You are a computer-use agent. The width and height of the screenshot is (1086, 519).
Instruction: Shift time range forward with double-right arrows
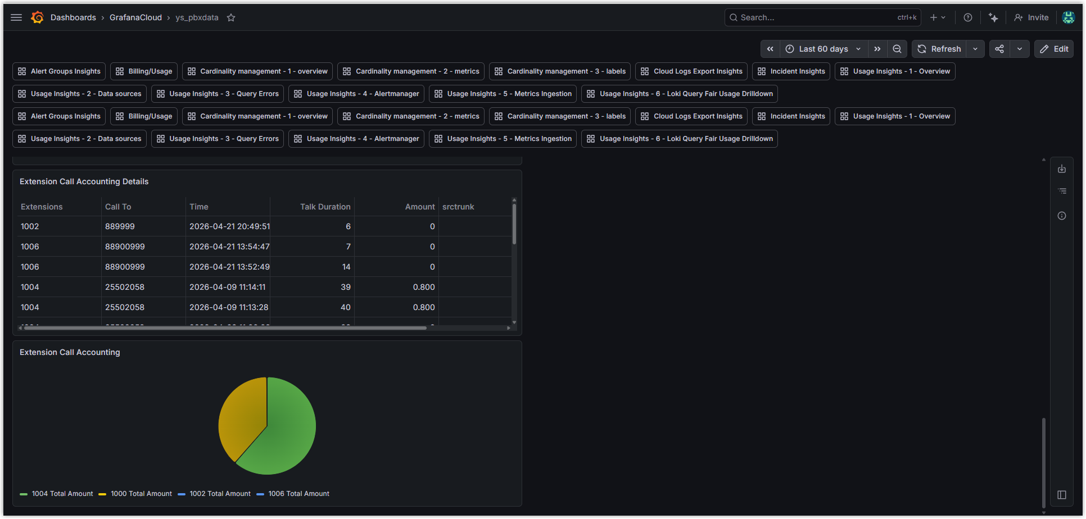(877, 49)
